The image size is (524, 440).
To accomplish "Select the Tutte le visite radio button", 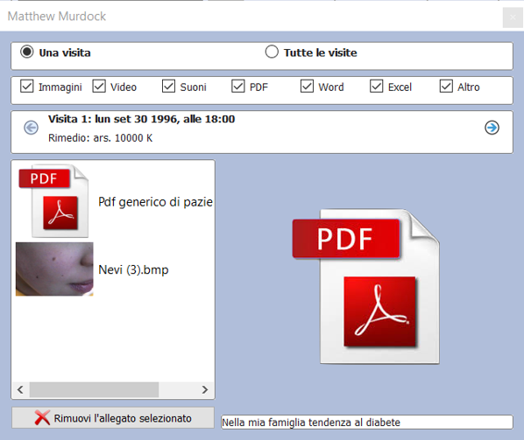I will [272, 52].
